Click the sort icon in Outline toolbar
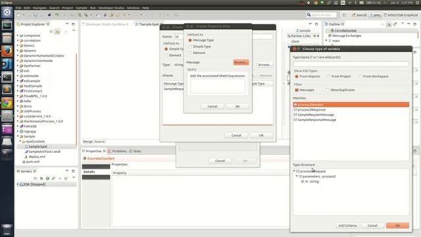The width and height of the screenshot is (421, 237). (x=389, y=24)
